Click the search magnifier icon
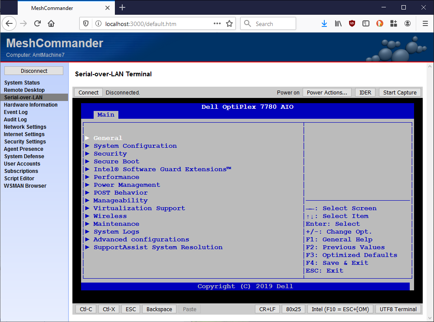This screenshot has width=434, height=322. [x=248, y=23]
